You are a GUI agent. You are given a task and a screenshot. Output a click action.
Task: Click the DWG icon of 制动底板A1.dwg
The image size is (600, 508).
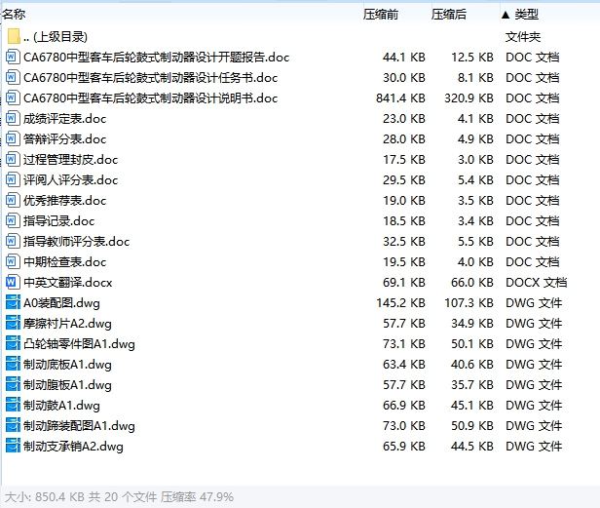pyautogui.click(x=13, y=365)
